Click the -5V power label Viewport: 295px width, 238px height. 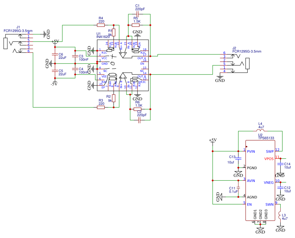pos(54,84)
